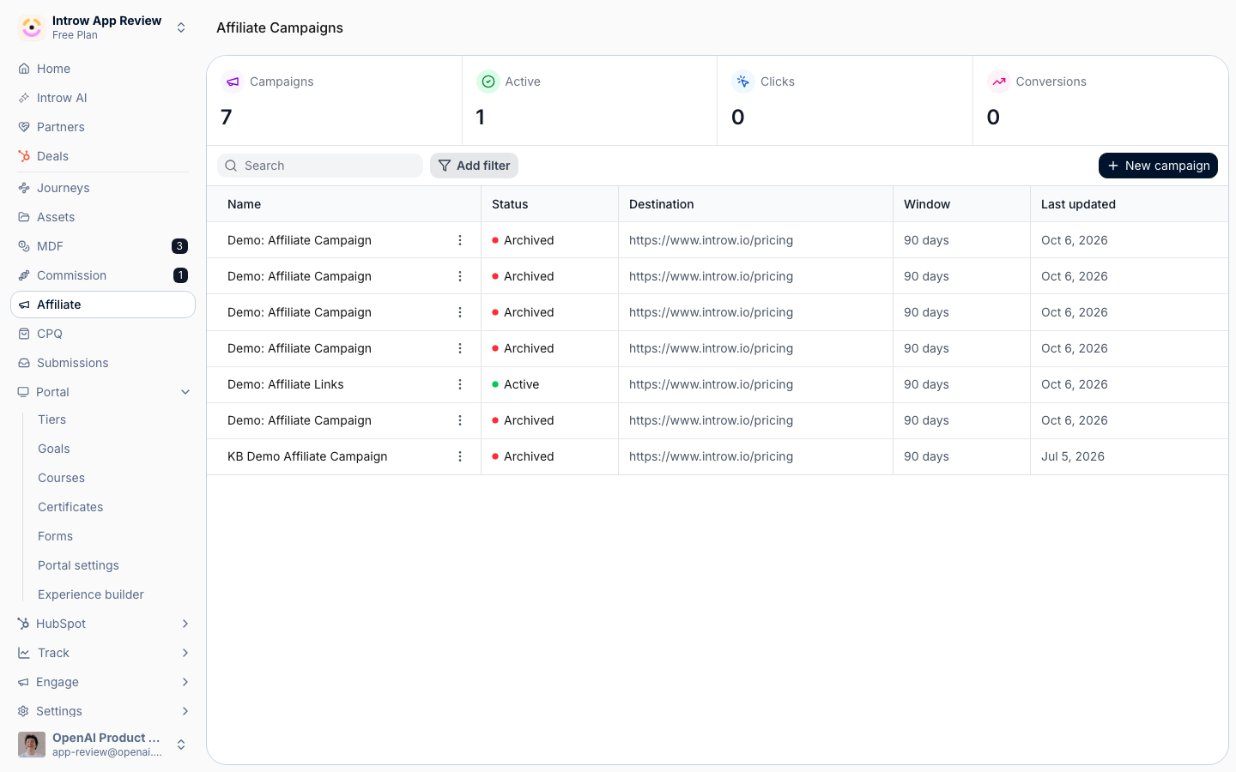This screenshot has width=1236, height=772.
Task: Click the Assets folder icon
Action: click(24, 217)
